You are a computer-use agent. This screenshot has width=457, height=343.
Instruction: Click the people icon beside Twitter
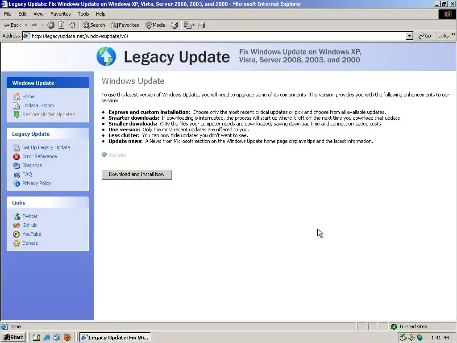point(17,217)
